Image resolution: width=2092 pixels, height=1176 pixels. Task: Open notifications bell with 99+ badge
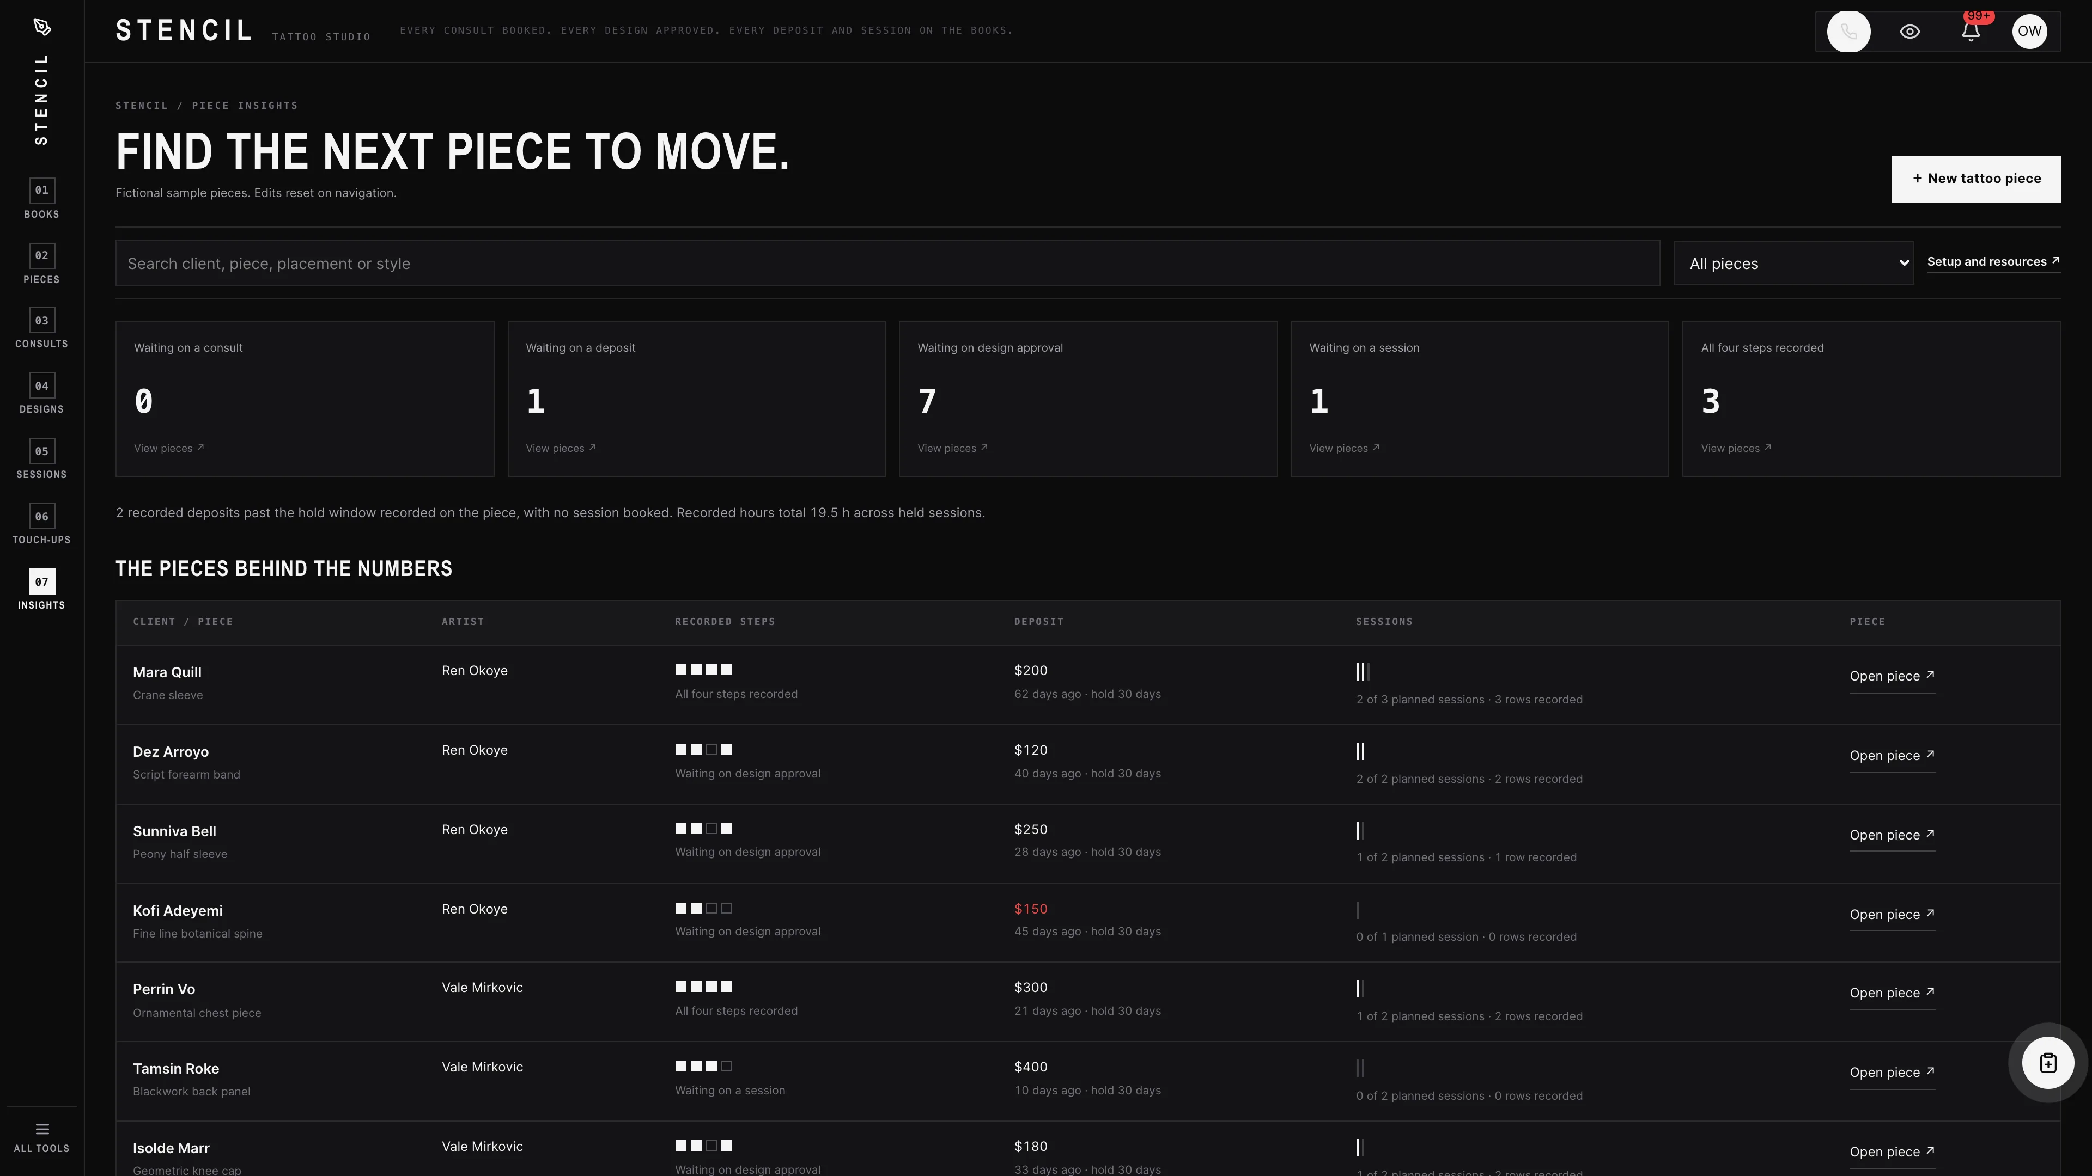click(1970, 32)
